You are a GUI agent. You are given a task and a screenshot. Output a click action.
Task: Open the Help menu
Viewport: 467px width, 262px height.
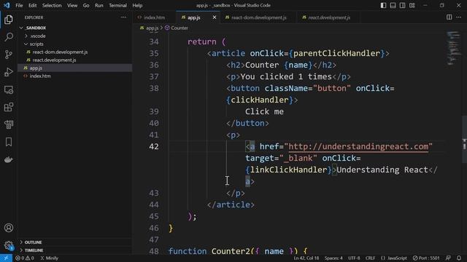click(x=137, y=5)
